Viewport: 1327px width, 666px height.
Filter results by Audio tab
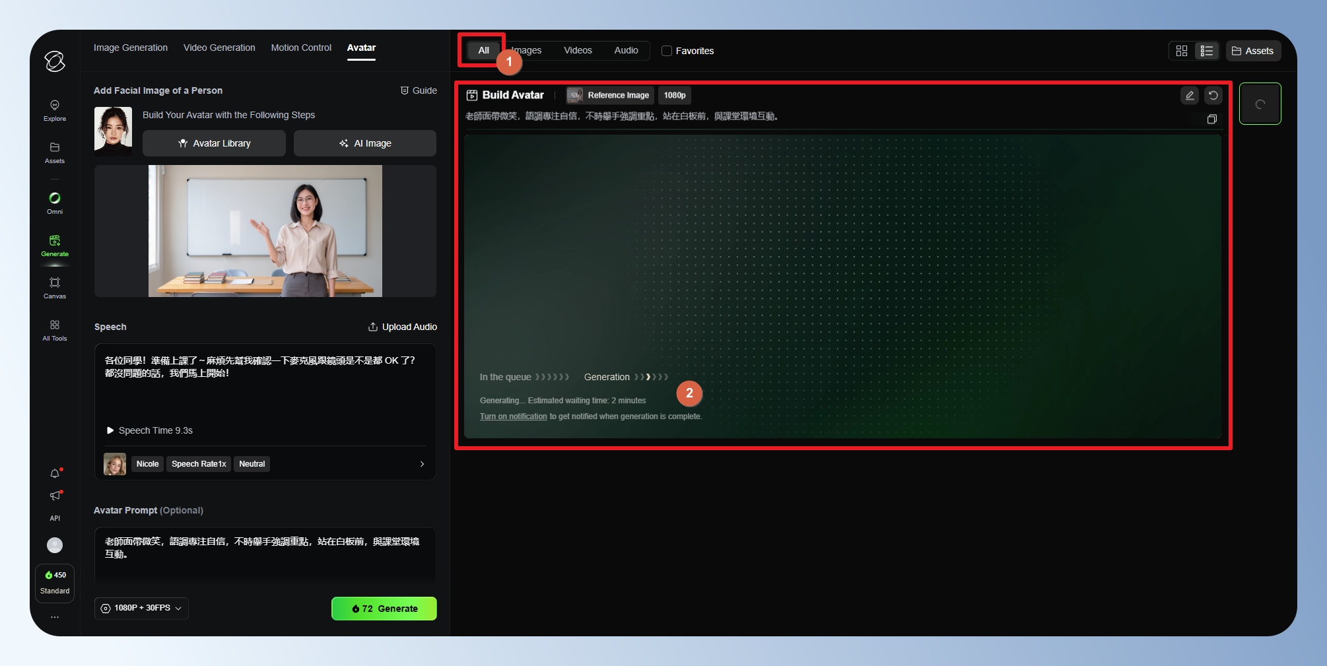point(626,50)
